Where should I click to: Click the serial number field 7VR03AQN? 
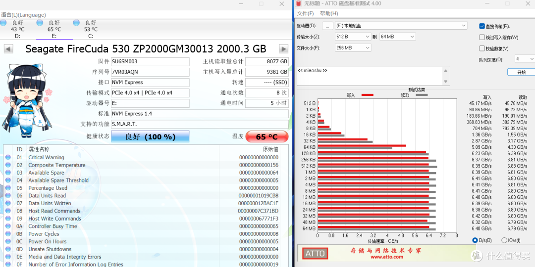coord(150,72)
